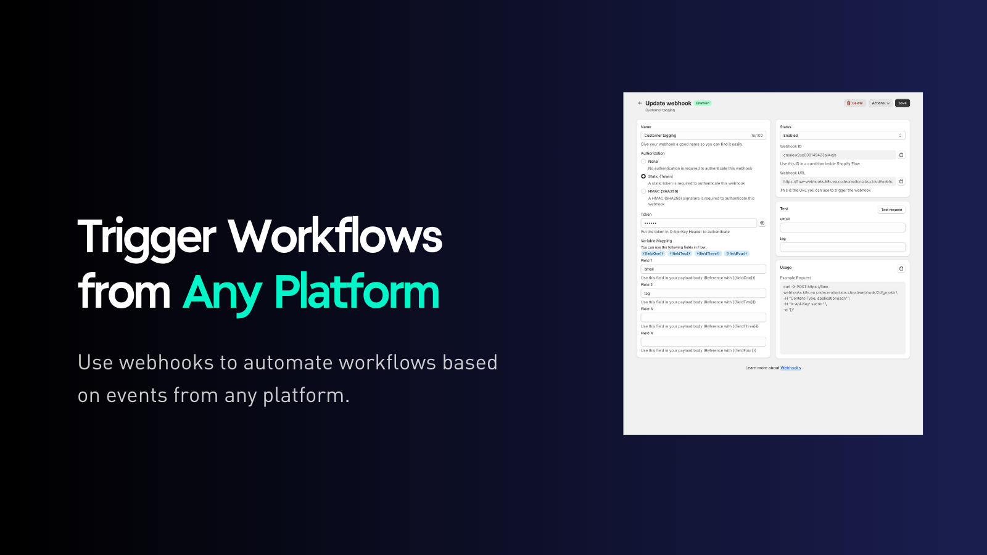The image size is (987, 555).
Task: Copy the Webhook ID using the copy icon
Action: pos(901,155)
